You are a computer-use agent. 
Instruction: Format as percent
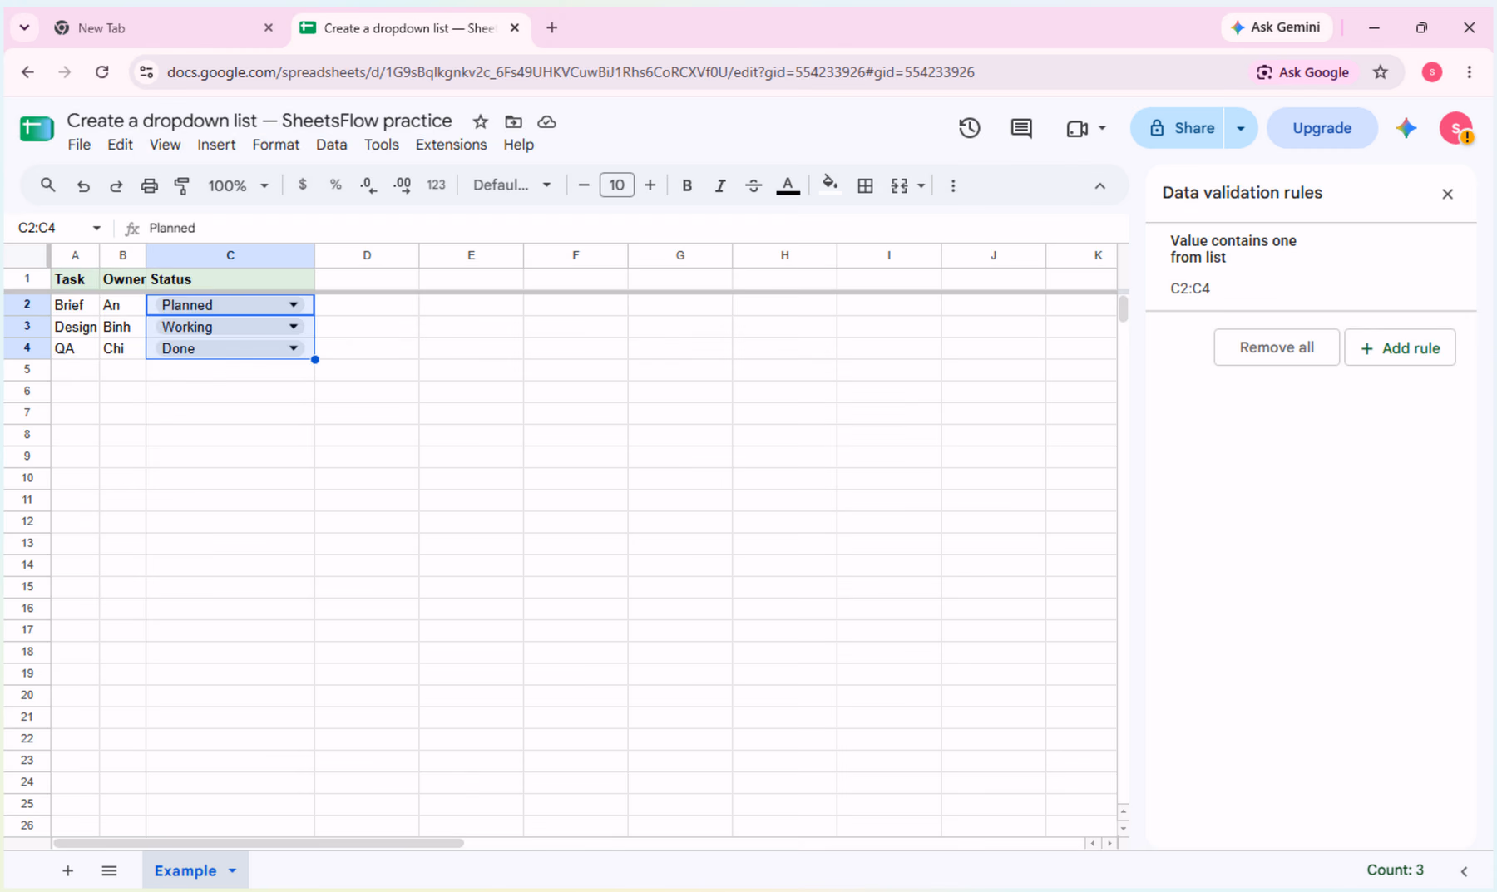point(336,185)
